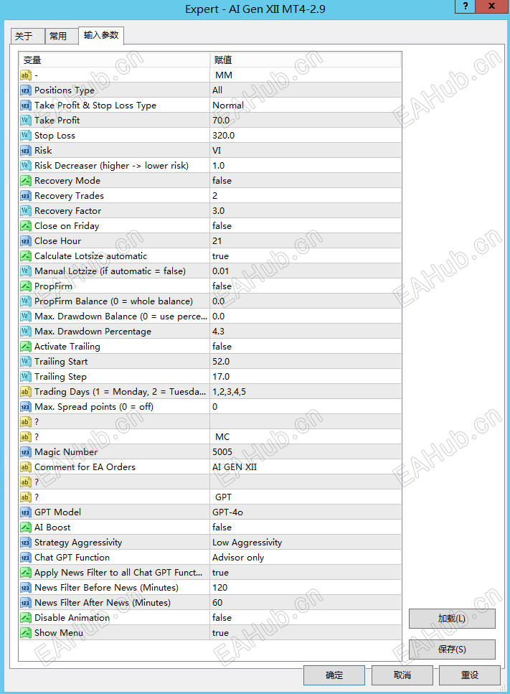Click the boolean icon next to PropFirm
The image size is (510, 694).
click(26, 286)
